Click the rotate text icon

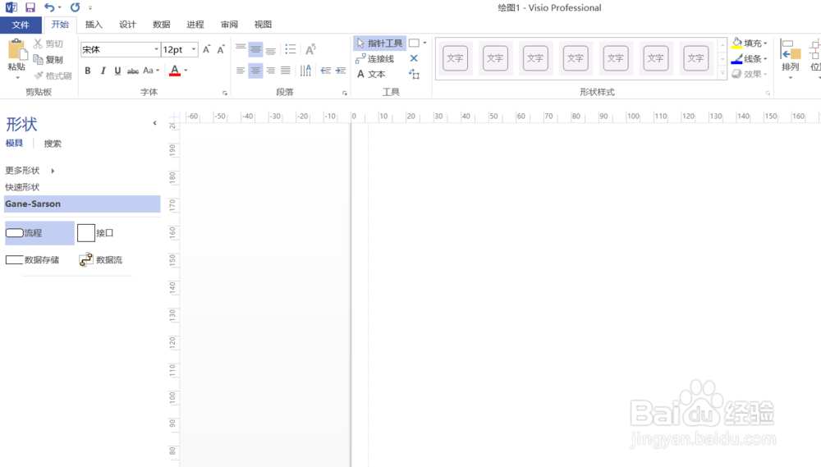310,49
